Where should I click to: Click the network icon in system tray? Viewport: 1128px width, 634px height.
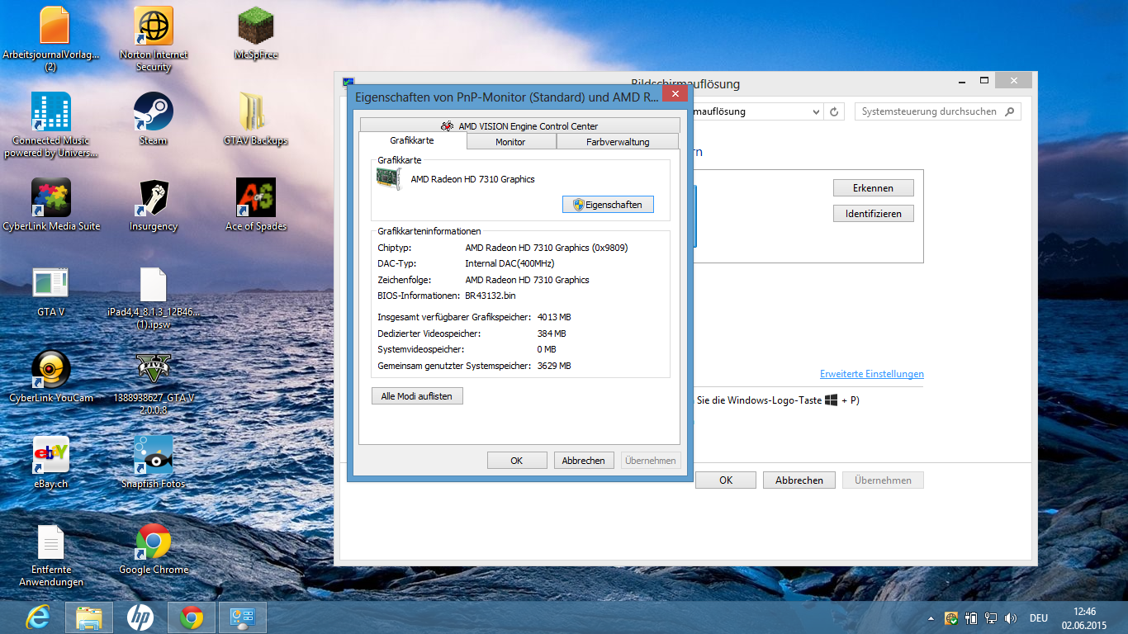(990, 618)
